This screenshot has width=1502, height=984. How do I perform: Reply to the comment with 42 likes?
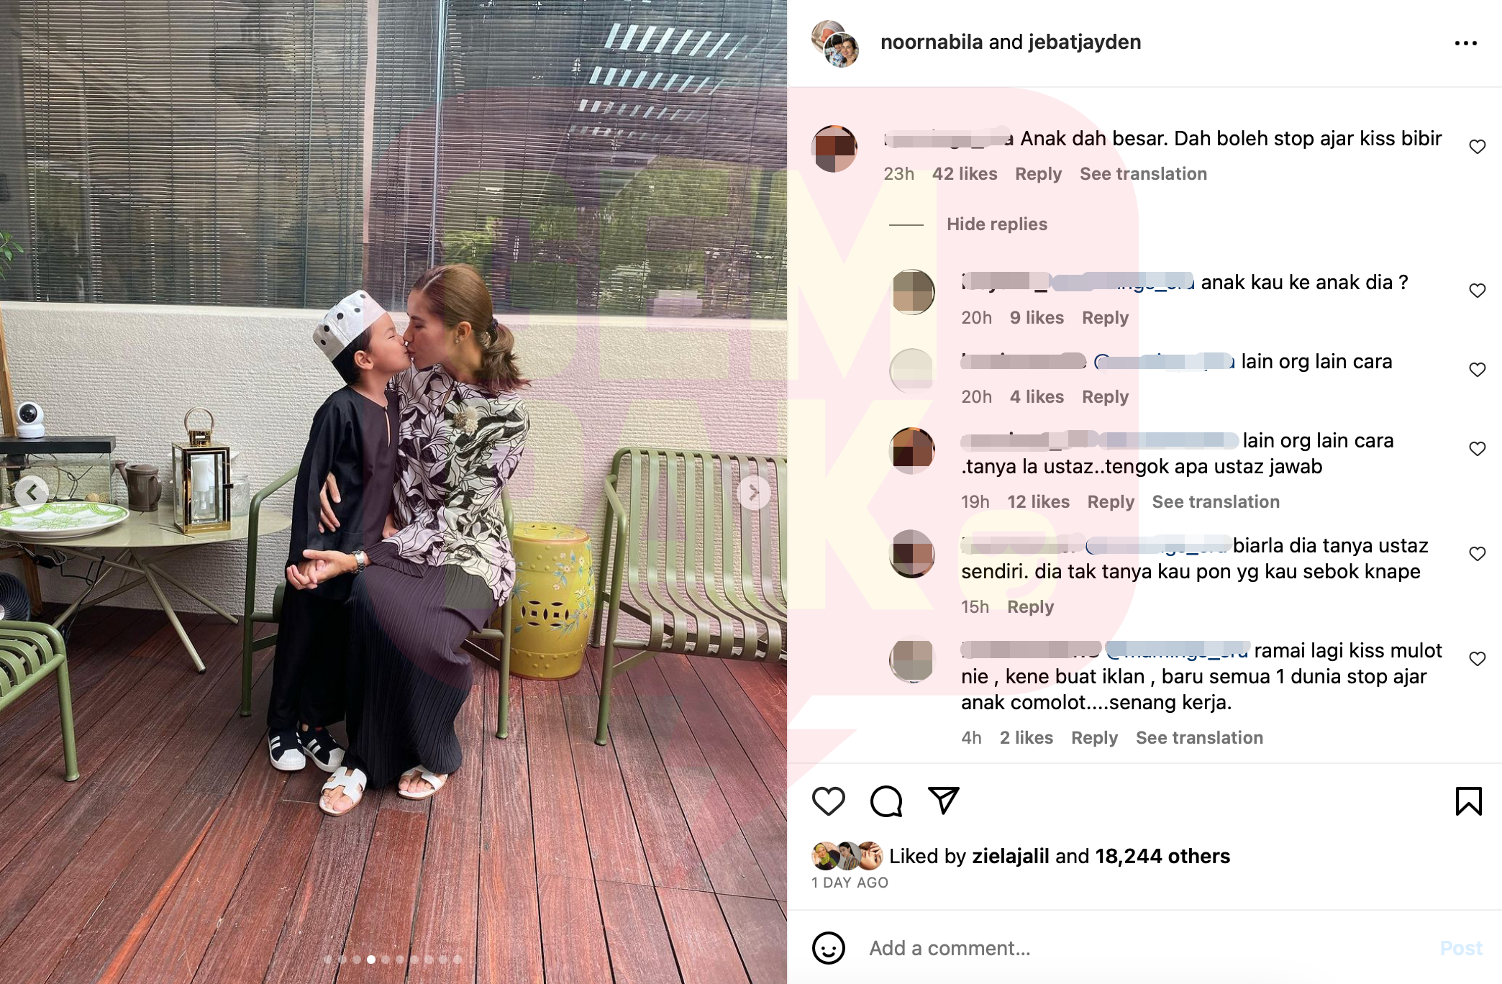click(x=1038, y=174)
